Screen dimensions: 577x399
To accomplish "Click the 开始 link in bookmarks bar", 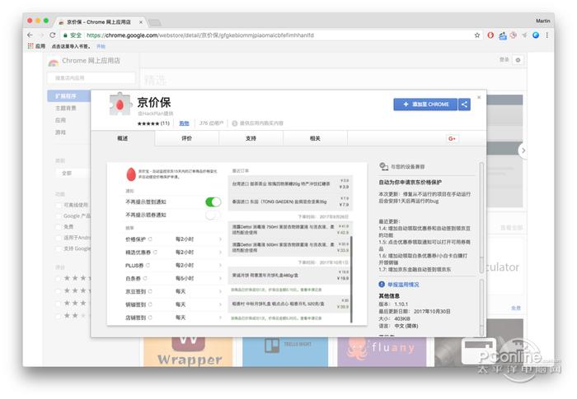I will click(101, 46).
